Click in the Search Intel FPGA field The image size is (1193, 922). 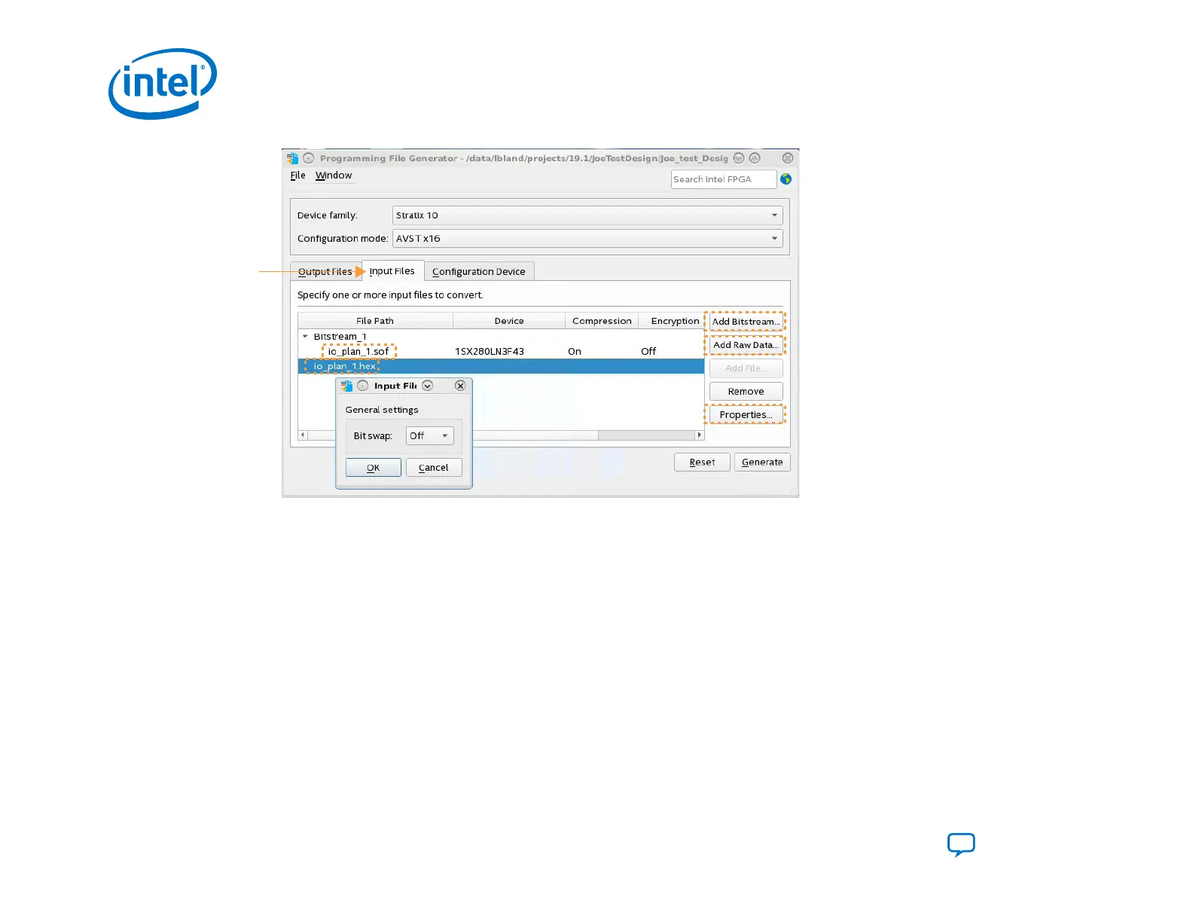tap(723, 179)
